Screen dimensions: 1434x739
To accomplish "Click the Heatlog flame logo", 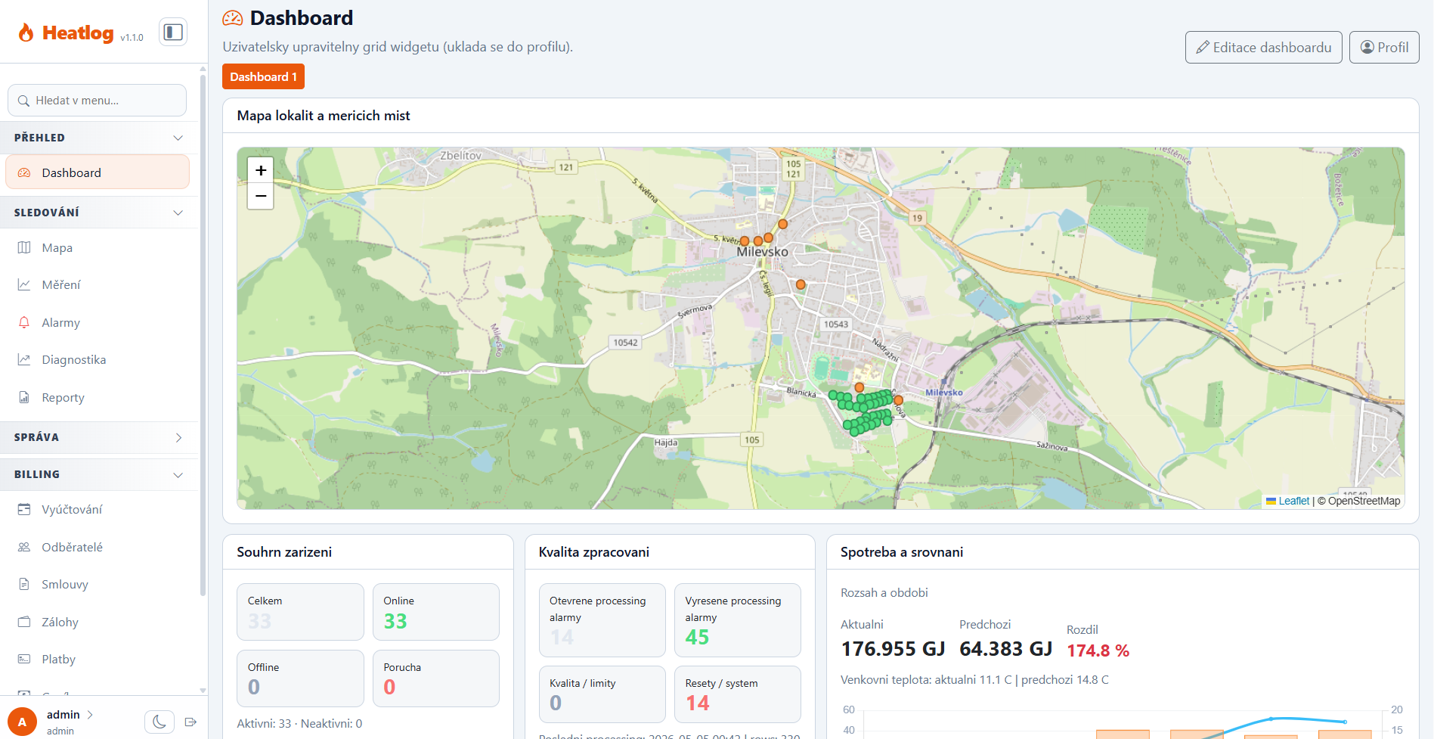I will [x=26, y=33].
